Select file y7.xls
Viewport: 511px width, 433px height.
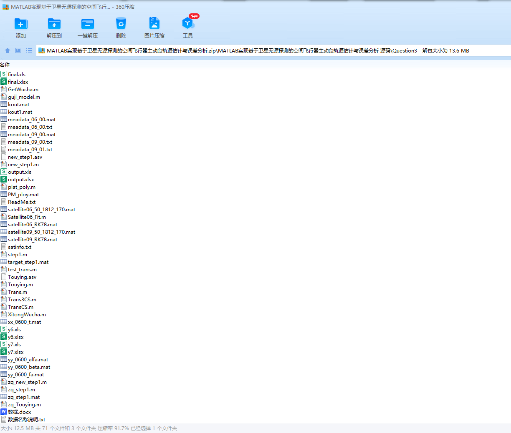tap(14, 345)
